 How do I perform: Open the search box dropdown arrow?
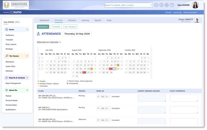tap(151, 5)
